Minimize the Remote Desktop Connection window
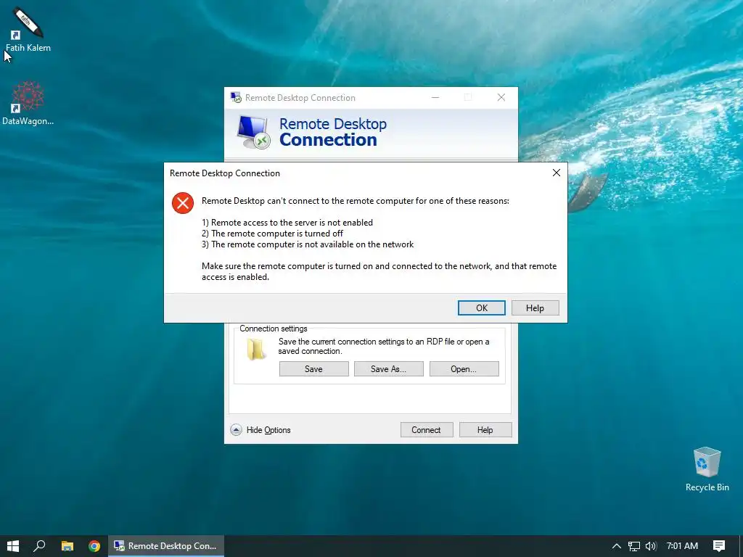Image resolution: width=743 pixels, height=557 pixels. 435,97
